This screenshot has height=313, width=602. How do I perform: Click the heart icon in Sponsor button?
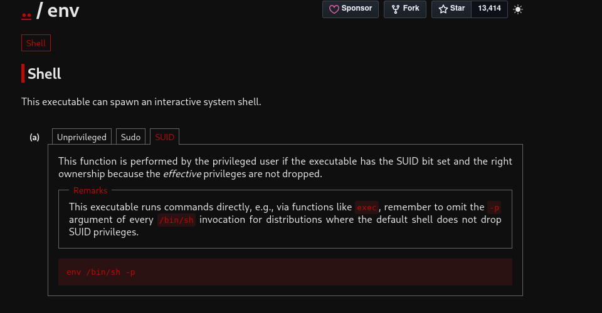coord(334,9)
